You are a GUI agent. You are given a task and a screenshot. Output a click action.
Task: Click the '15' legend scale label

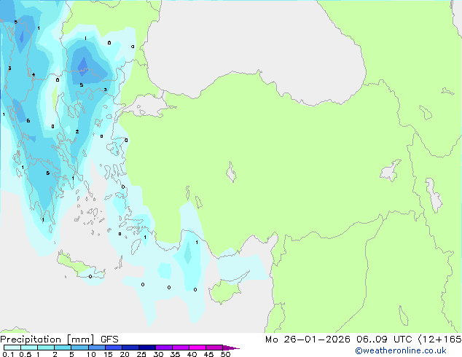pyautogui.click(x=108, y=354)
